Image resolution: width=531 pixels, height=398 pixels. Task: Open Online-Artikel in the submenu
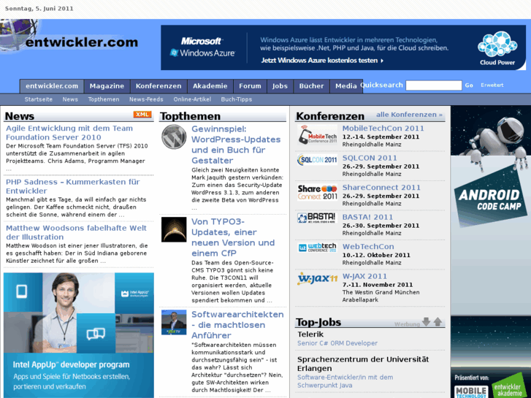[x=192, y=99]
